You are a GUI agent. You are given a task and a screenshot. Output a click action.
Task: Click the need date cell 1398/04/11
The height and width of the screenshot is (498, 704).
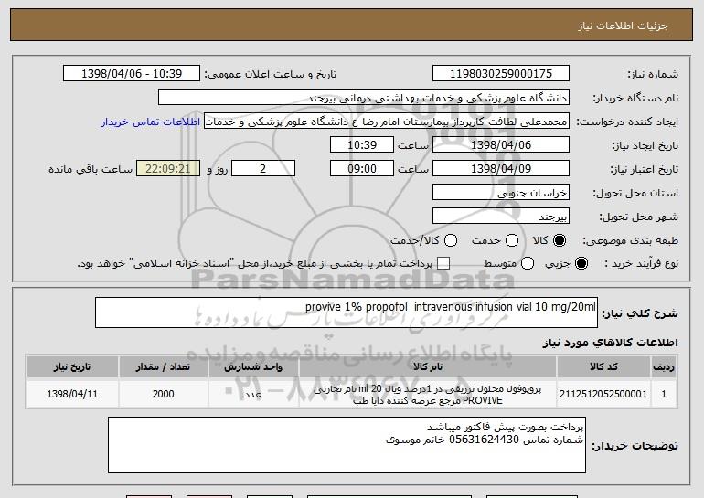click(72, 394)
